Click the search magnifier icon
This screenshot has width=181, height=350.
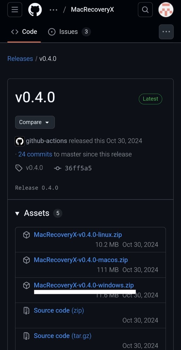point(145,10)
